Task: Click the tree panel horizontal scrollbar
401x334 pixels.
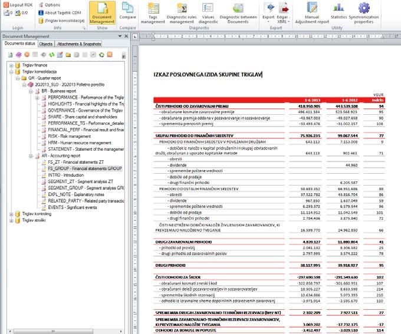Action: [x=53, y=331]
